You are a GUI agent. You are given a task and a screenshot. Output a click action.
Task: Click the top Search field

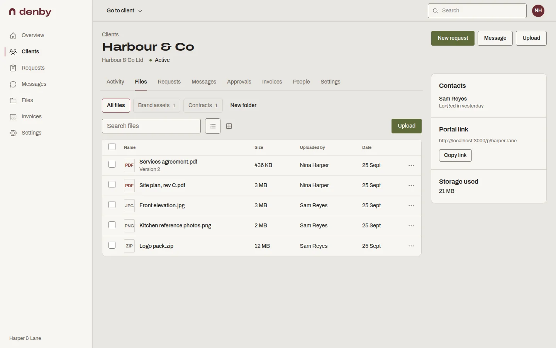click(x=477, y=11)
